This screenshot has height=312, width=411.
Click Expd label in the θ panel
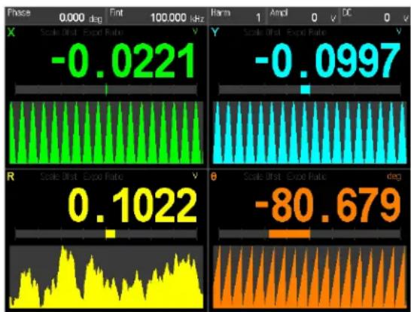coord(297,176)
